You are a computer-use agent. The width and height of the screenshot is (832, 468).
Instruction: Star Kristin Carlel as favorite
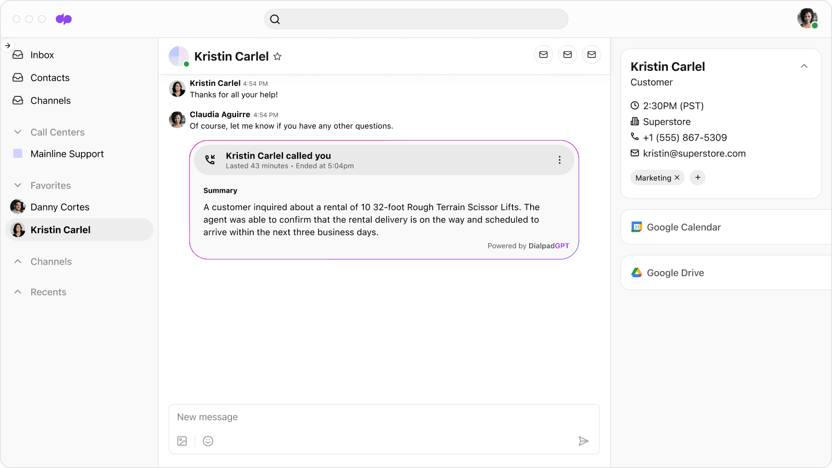(x=277, y=56)
